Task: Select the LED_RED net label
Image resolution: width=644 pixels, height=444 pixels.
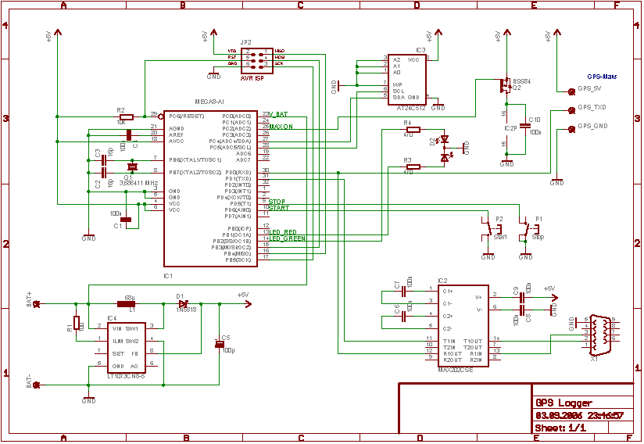Action: 283,232
